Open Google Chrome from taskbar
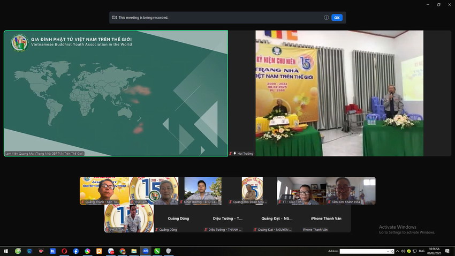 click(x=123, y=251)
